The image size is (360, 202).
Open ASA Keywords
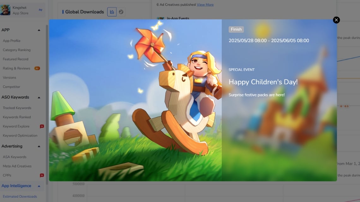click(x=15, y=157)
